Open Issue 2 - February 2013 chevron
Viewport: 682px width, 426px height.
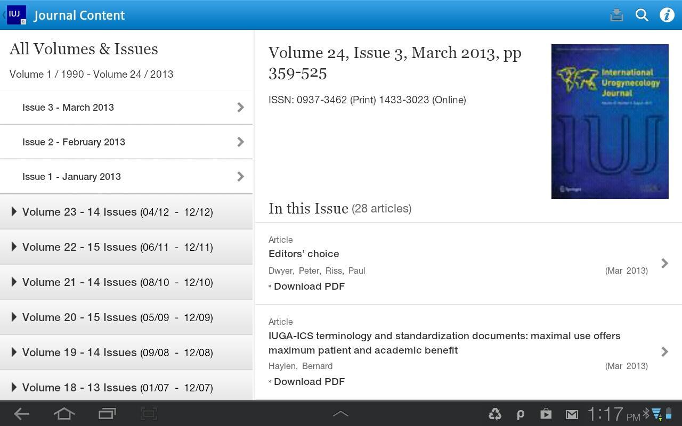pyautogui.click(x=240, y=142)
